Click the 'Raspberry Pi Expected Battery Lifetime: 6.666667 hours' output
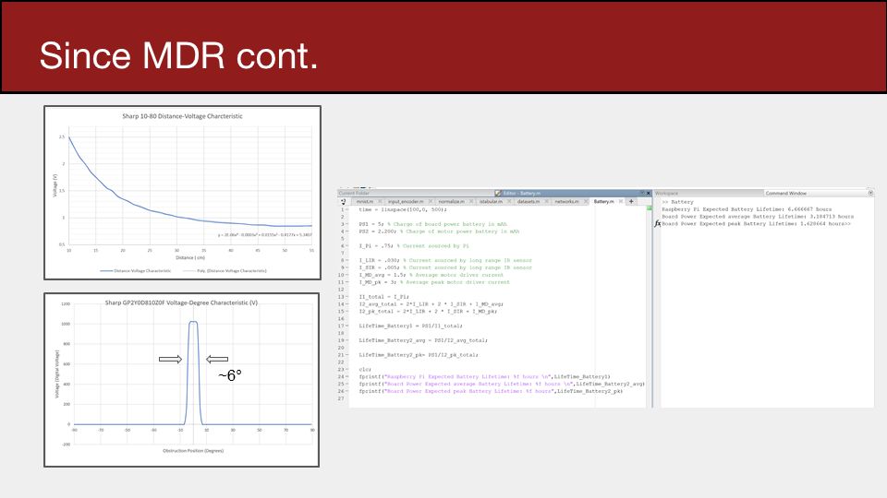887x498 pixels. 747,209
